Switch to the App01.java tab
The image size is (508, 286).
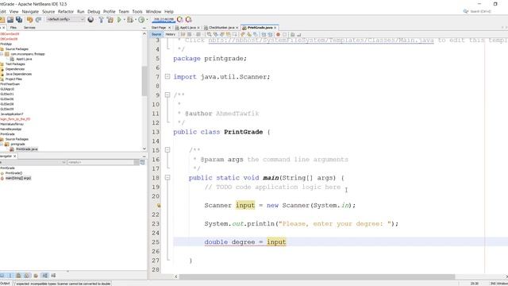[188, 28]
